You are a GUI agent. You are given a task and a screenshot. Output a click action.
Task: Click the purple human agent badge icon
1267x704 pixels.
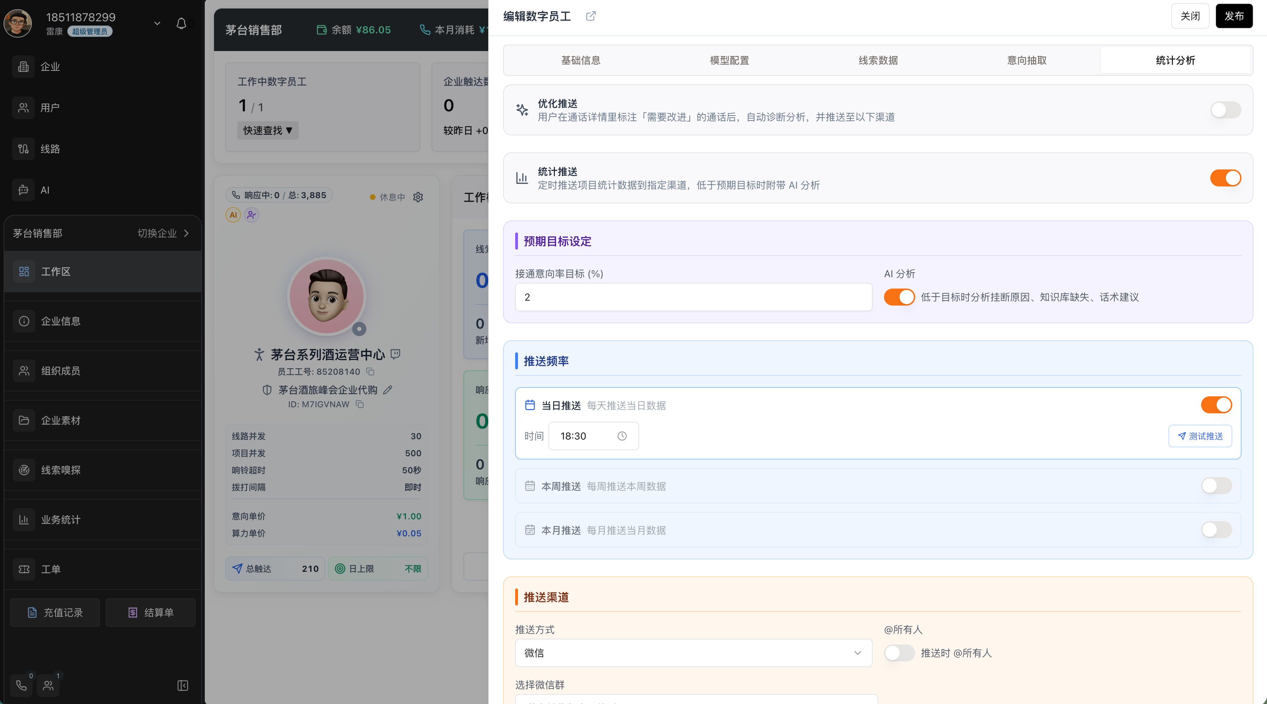(x=251, y=215)
